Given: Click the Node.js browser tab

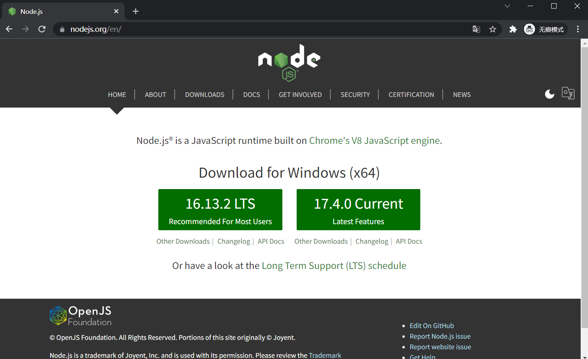Looking at the screenshot, I should [x=63, y=11].
